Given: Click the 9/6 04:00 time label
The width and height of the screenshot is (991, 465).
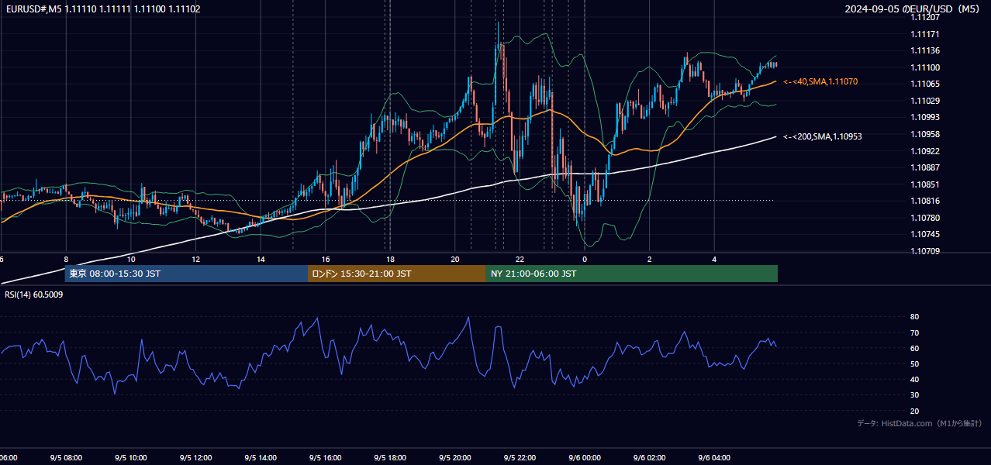Looking at the screenshot, I should tap(715, 457).
